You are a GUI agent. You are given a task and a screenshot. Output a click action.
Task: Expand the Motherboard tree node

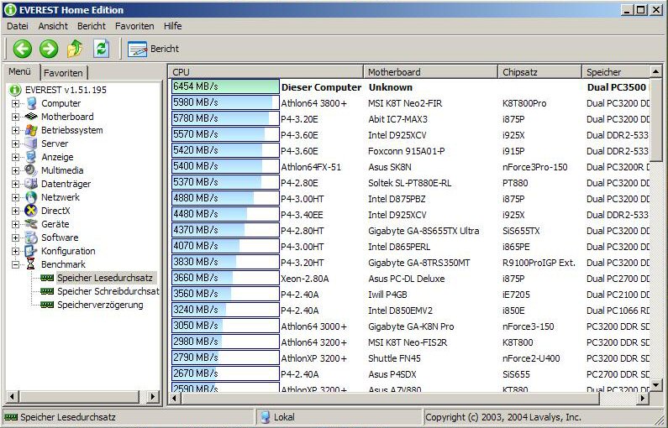pyautogui.click(x=15, y=117)
